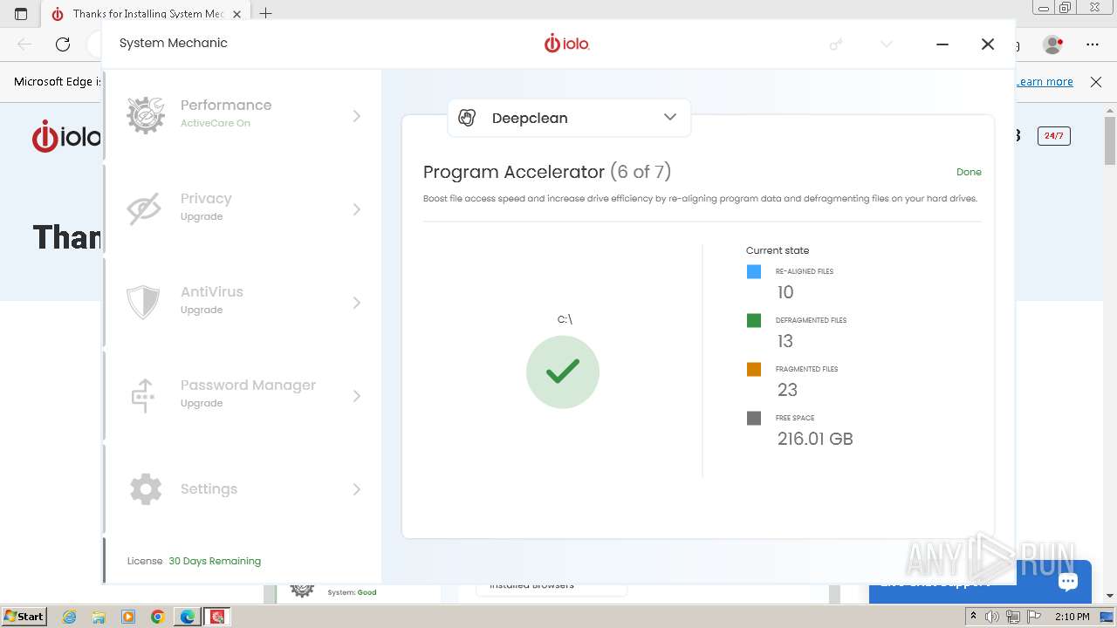Open the Privacy crossed-eye icon
The height and width of the screenshot is (628, 1117).
(145, 208)
